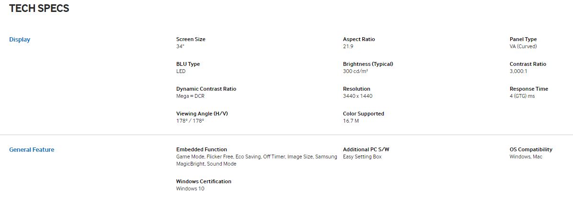Screen dimensions: 573x199
Task: Click the 21:9 aspect ratio value
Action: coord(348,46)
